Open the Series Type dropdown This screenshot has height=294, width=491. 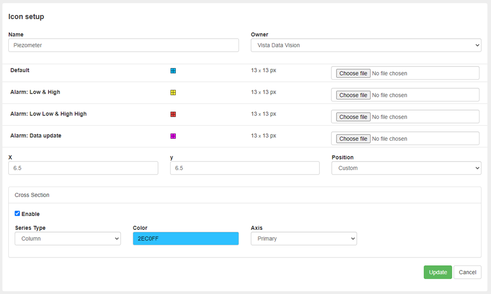click(68, 239)
